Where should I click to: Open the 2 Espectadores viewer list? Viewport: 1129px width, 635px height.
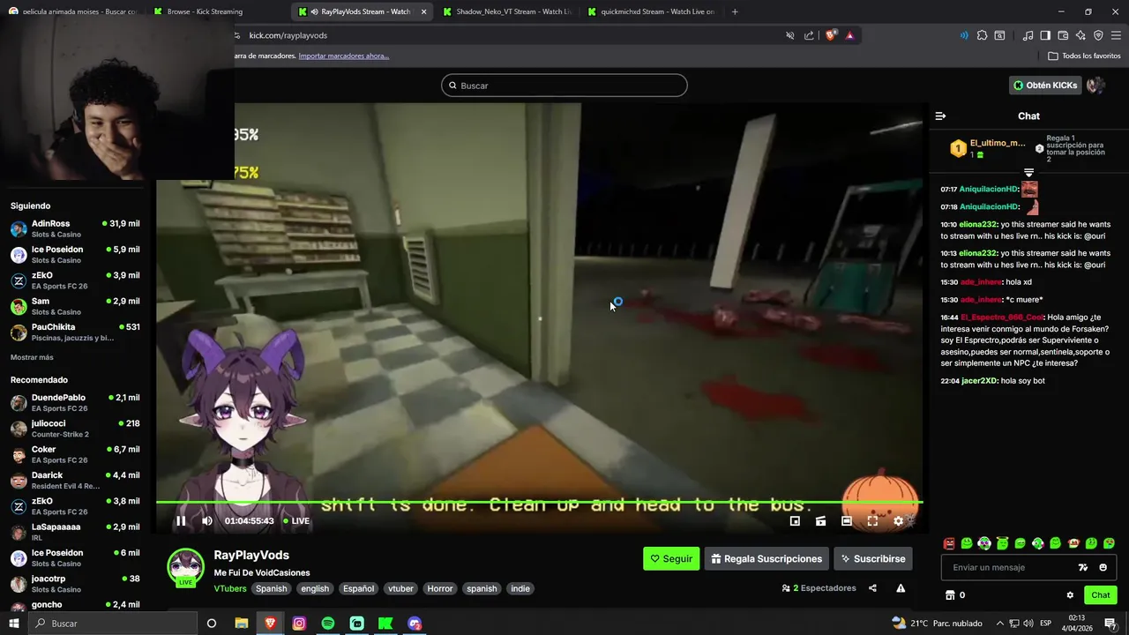click(819, 588)
